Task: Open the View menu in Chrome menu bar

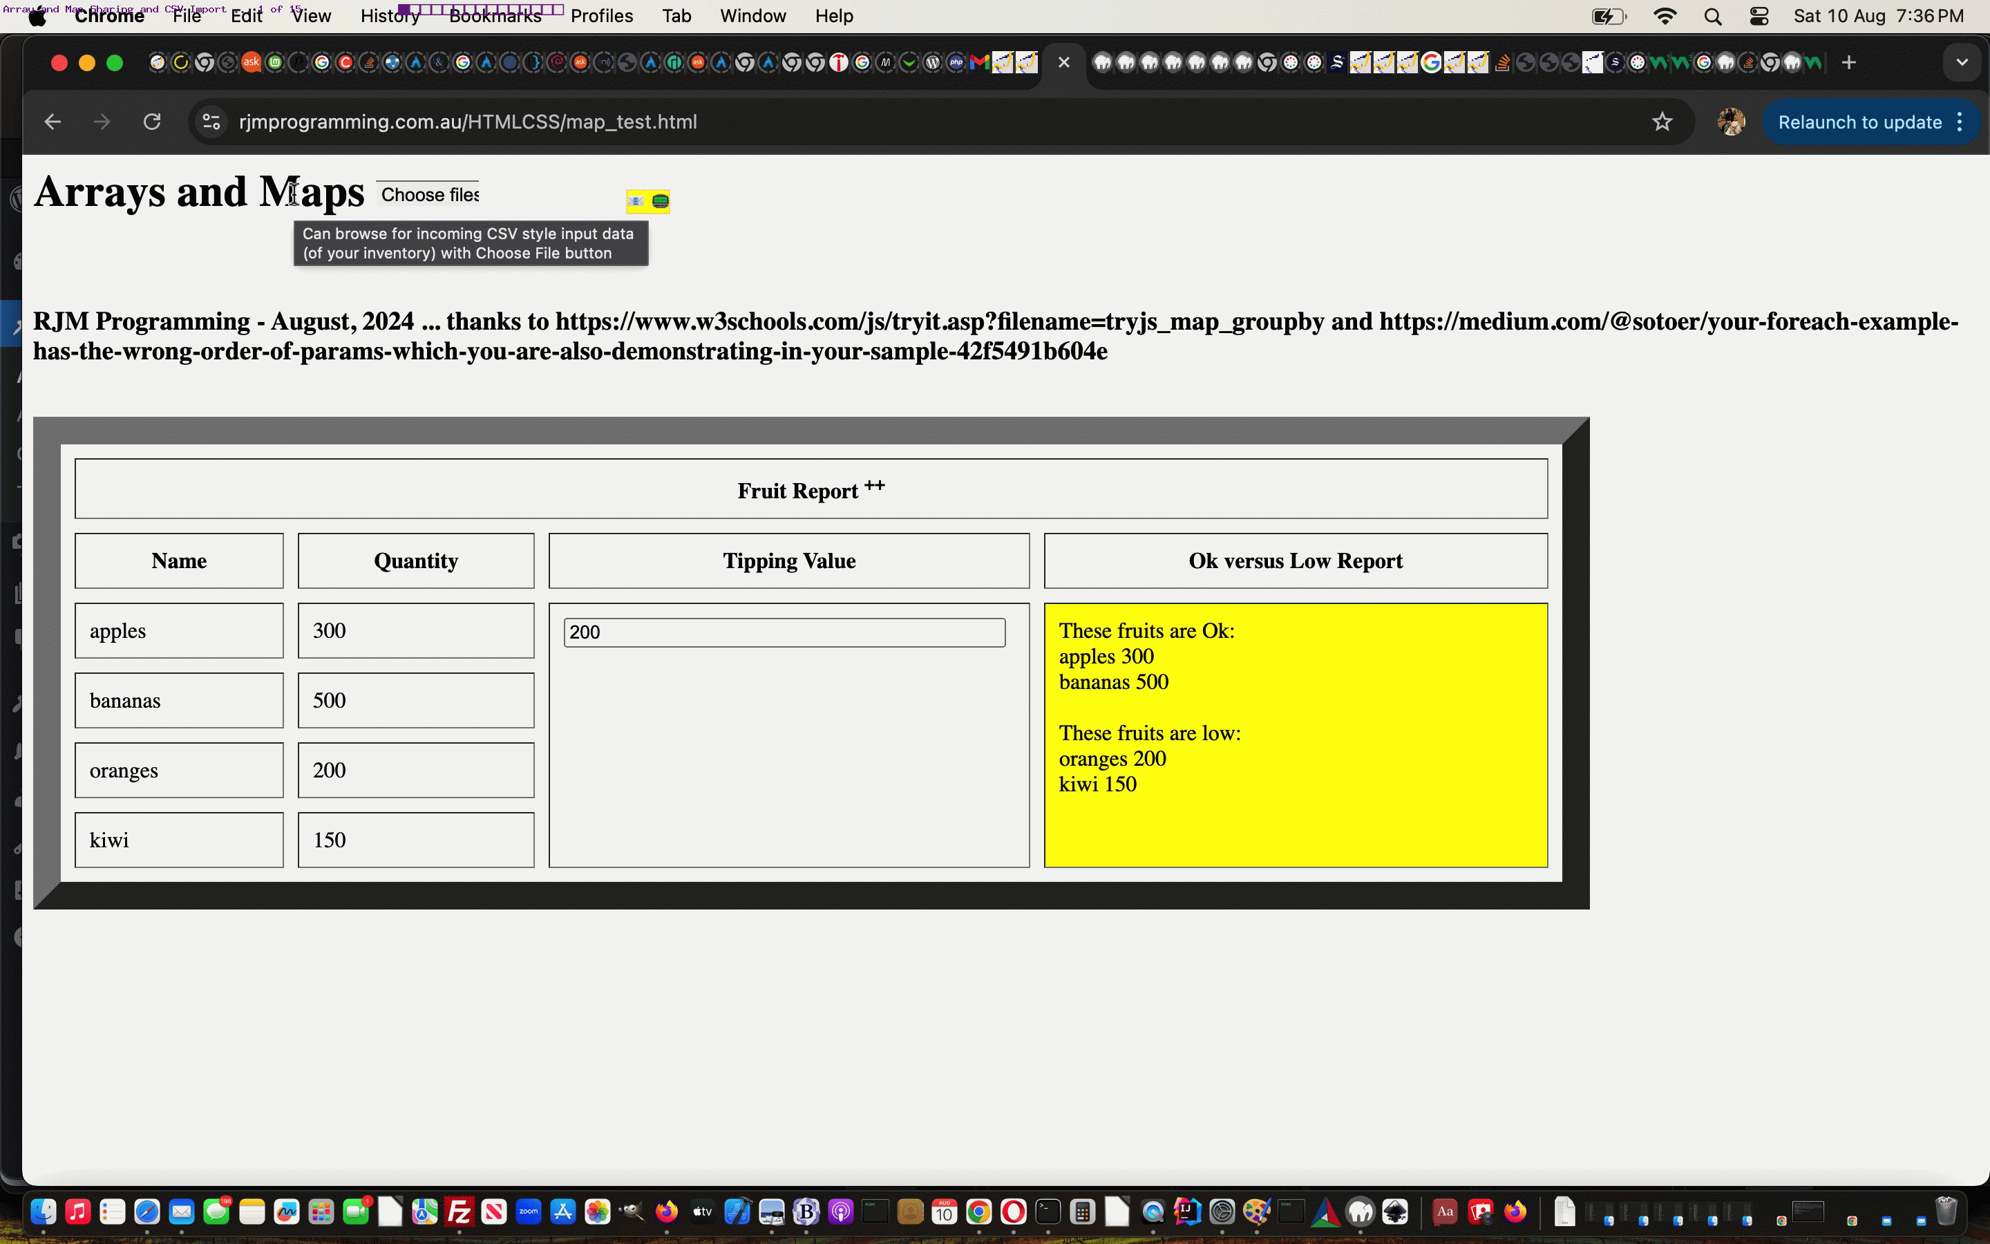Action: coord(310,16)
